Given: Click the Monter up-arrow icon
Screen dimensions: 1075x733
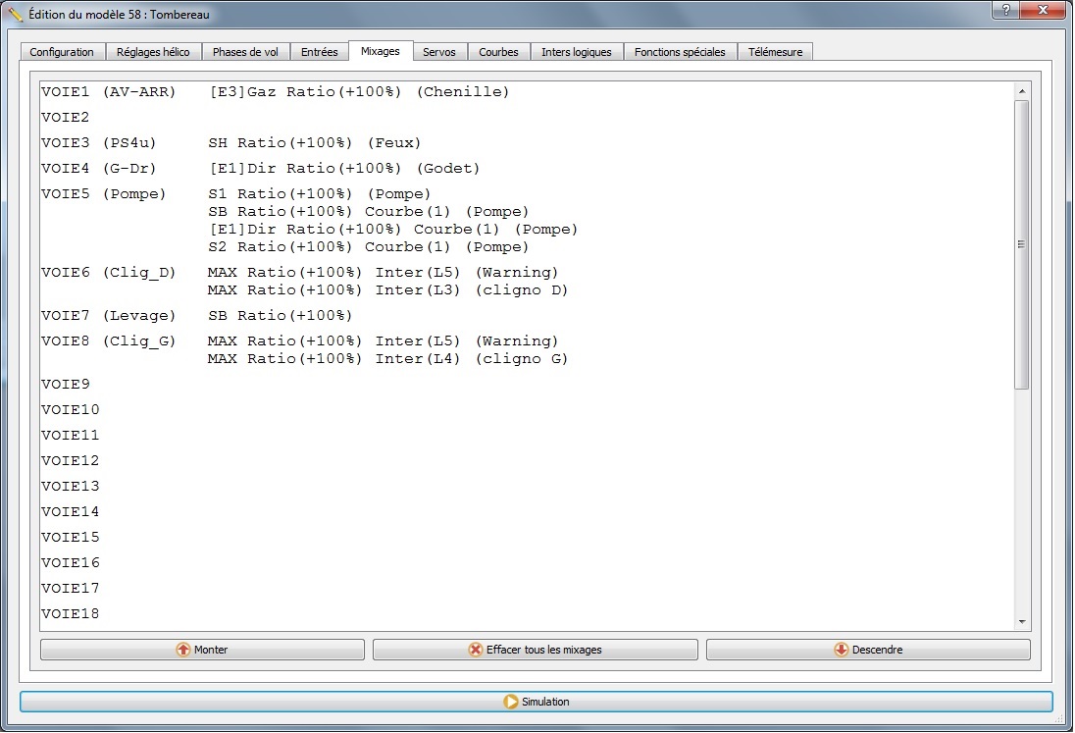Looking at the screenshot, I should [x=183, y=650].
